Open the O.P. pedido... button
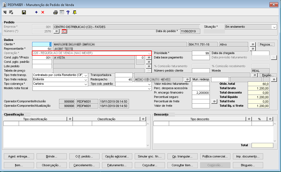 [84, 156]
